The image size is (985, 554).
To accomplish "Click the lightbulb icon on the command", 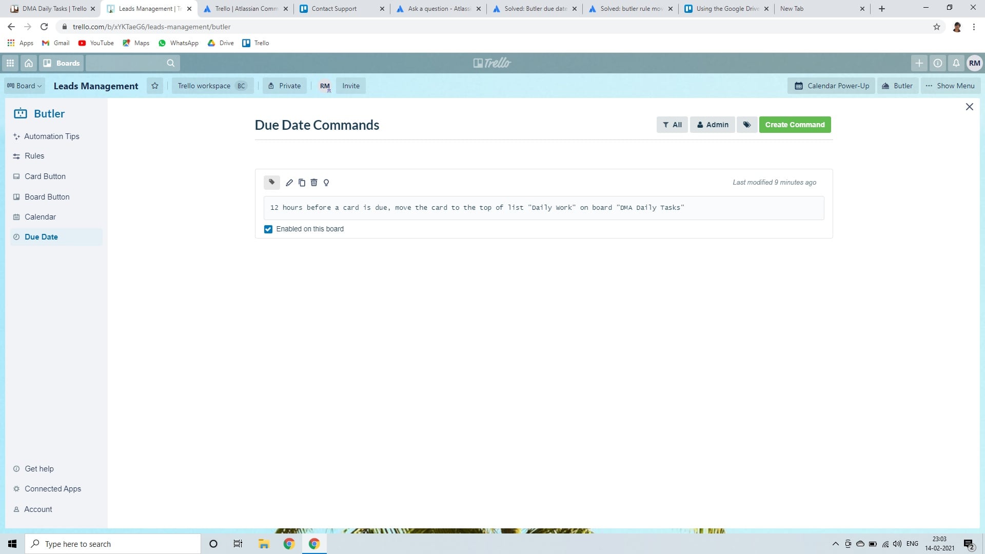I will pyautogui.click(x=326, y=183).
